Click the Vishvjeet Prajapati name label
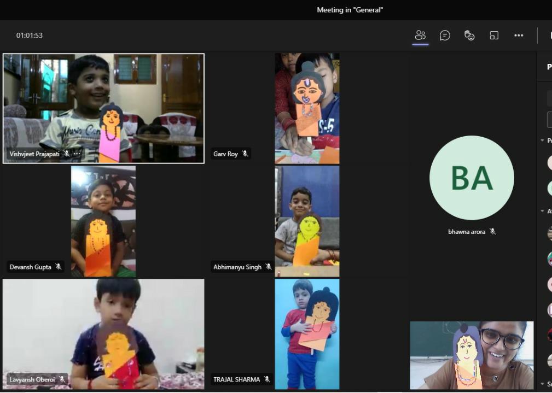552x393 pixels. (34, 154)
